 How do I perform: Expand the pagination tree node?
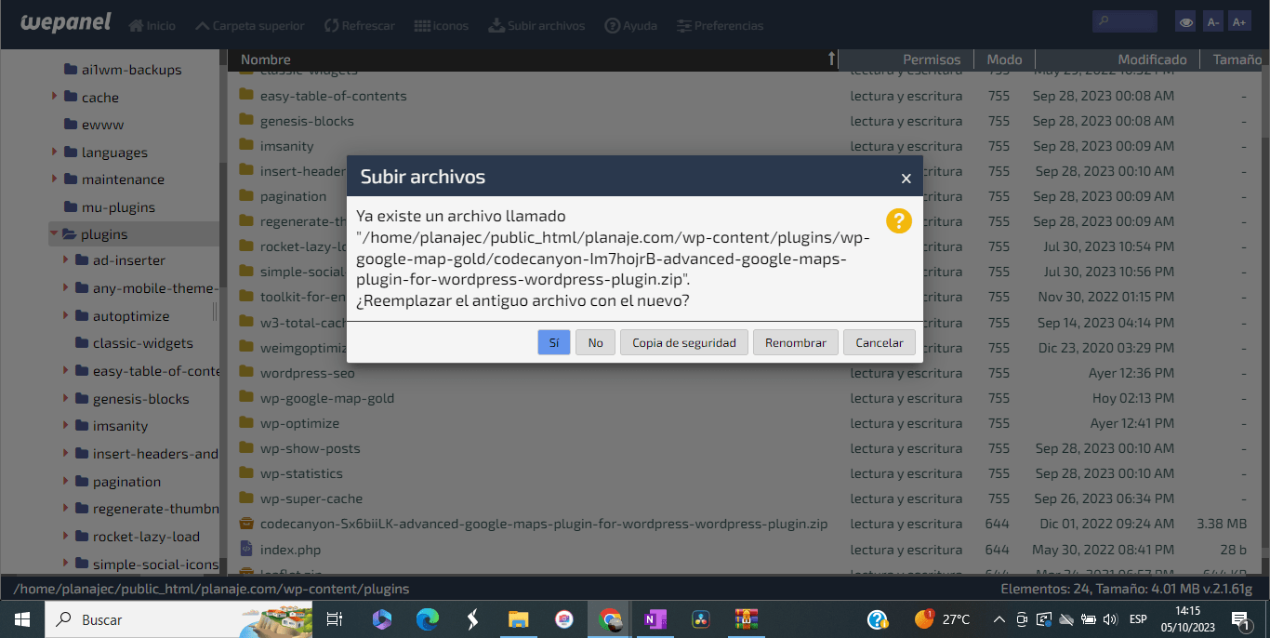point(66,481)
